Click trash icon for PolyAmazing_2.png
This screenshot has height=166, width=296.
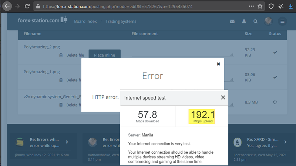tap(61, 55)
